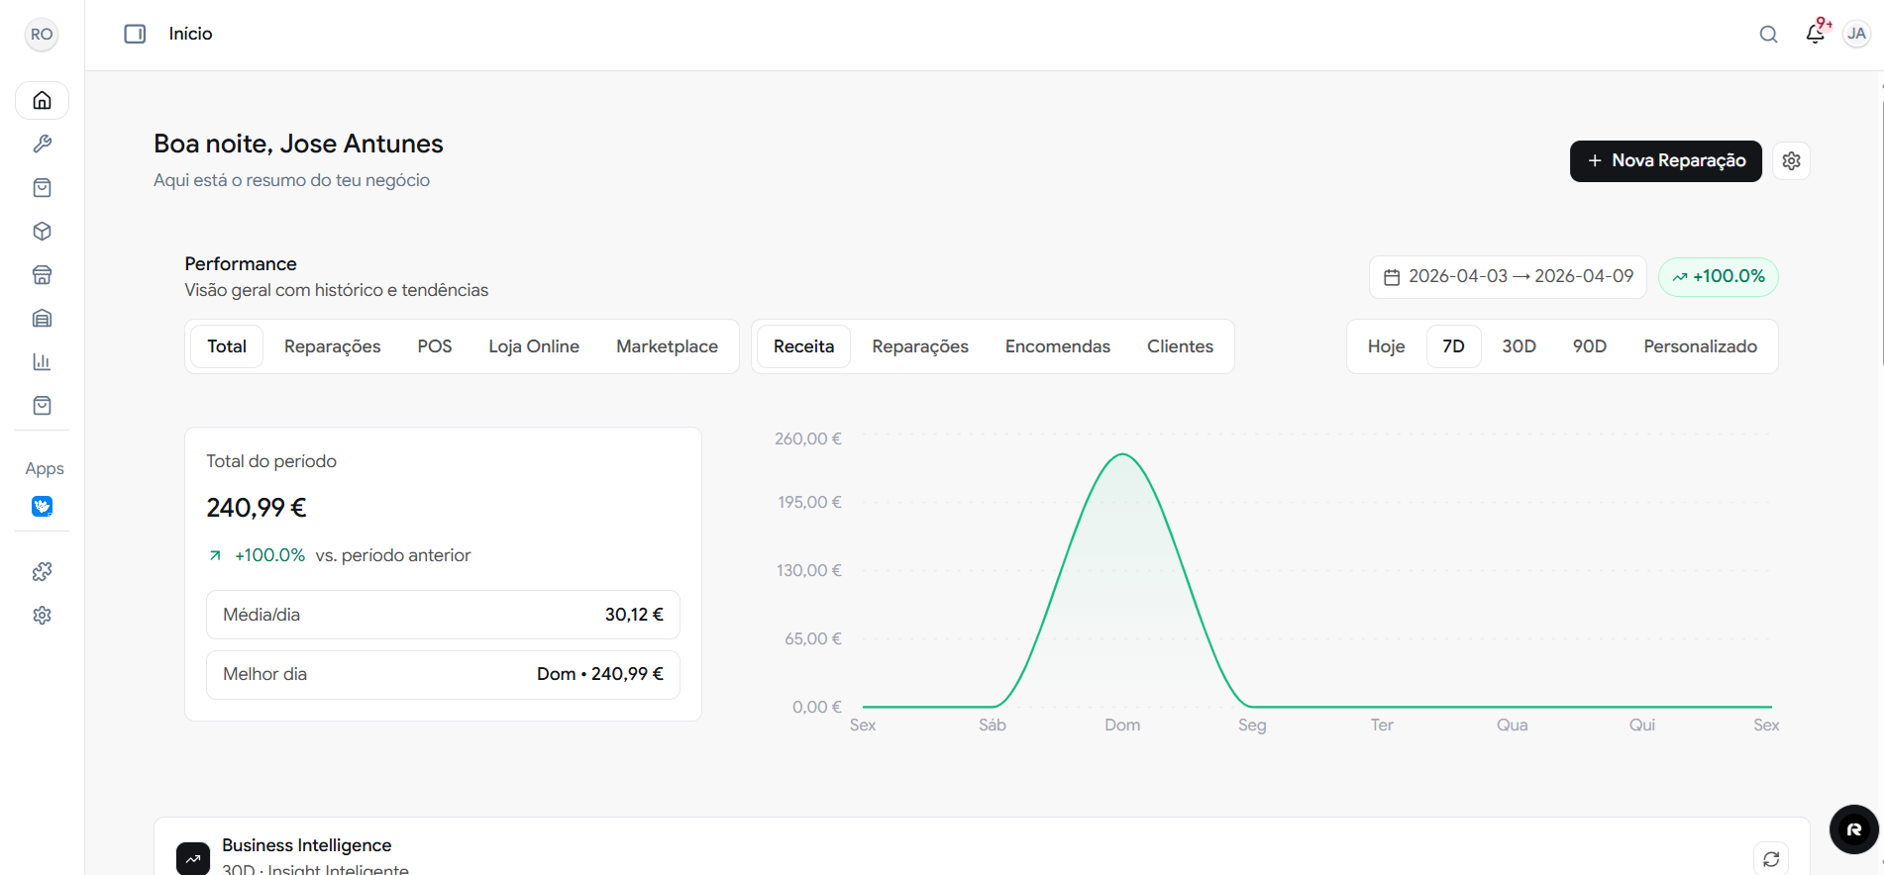This screenshot has height=875, width=1884.
Task: Click the search magnifier icon
Action: click(1768, 35)
